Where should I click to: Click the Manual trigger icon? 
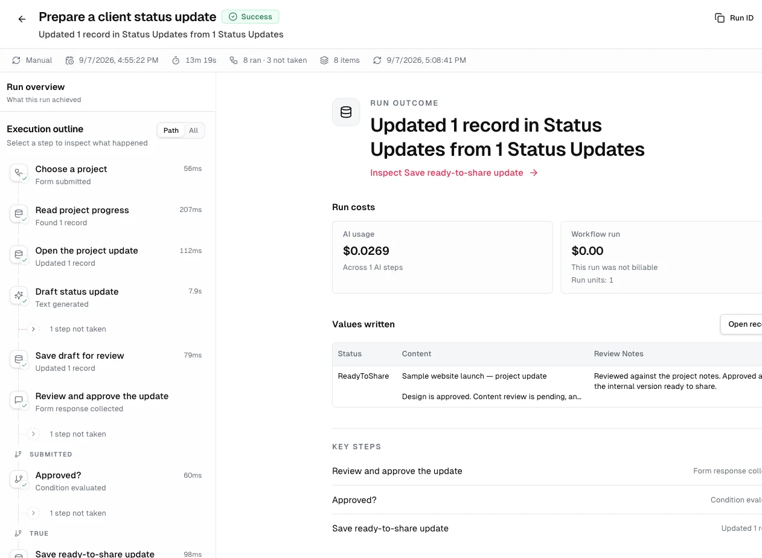coord(16,60)
